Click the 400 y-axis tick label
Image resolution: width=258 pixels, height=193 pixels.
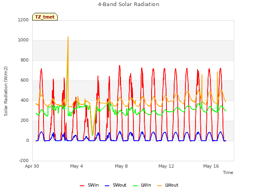pos(25,100)
